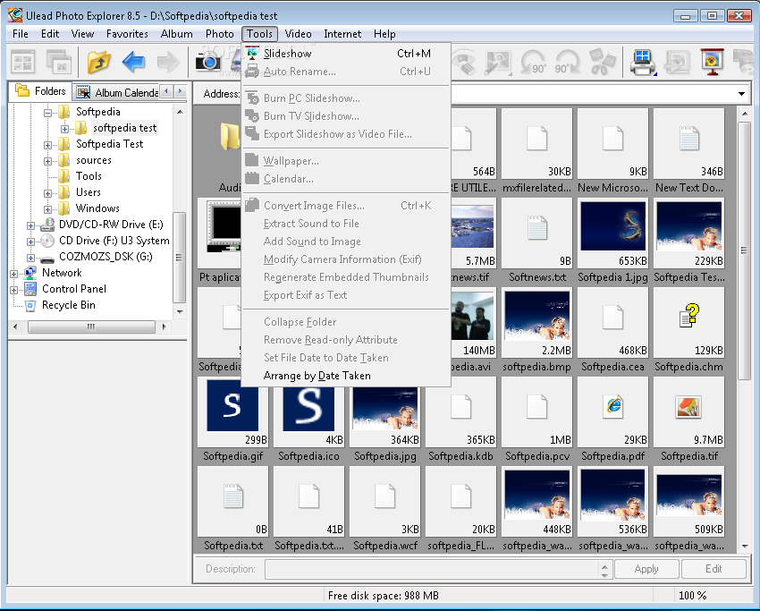760x611 pixels.
Task: Click the CD Drive (F:) disc icon
Action: pos(47,241)
